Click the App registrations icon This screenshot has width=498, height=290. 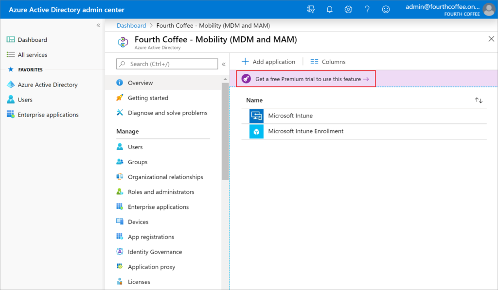point(120,237)
